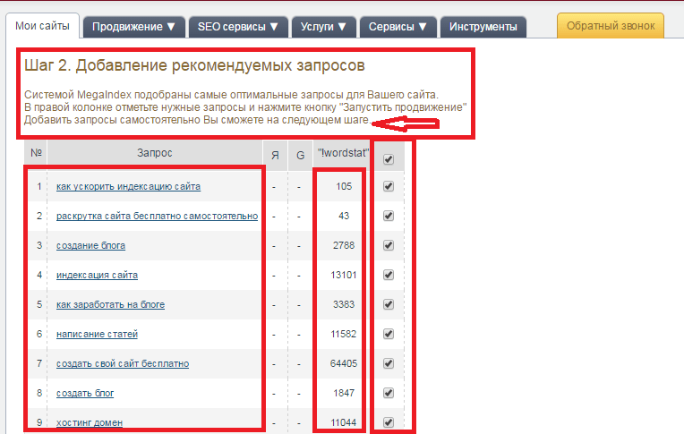Click heading Шаг 2. Добавление рекомендуемых запросов
This screenshot has width=684, height=434.
194,65
